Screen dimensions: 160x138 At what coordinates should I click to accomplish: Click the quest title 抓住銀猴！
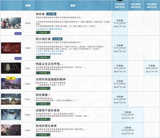click(43, 95)
